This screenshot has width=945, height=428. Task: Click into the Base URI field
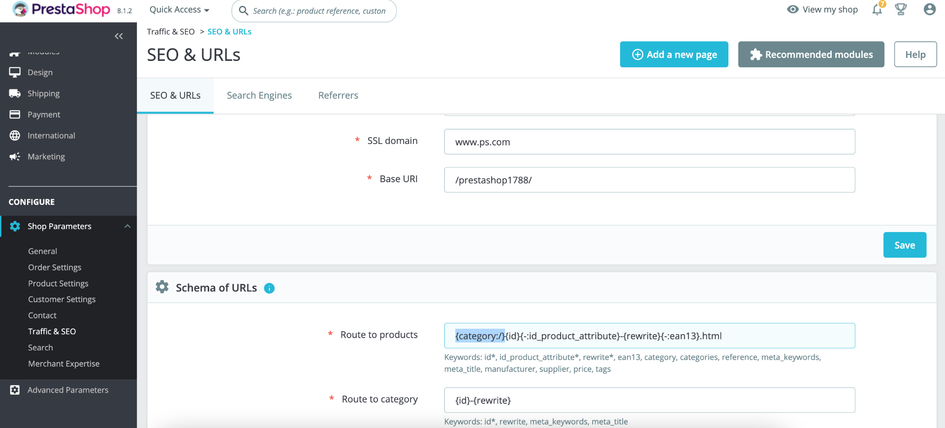(x=649, y=180)
